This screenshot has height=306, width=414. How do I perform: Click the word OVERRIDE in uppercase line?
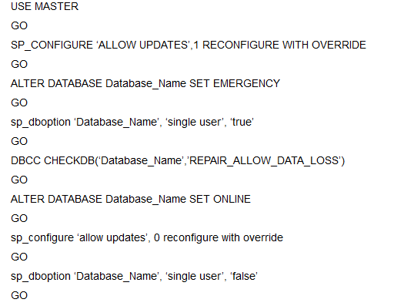[339, 45]
